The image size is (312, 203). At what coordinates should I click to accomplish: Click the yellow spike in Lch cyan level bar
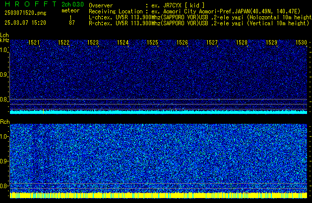43,111
